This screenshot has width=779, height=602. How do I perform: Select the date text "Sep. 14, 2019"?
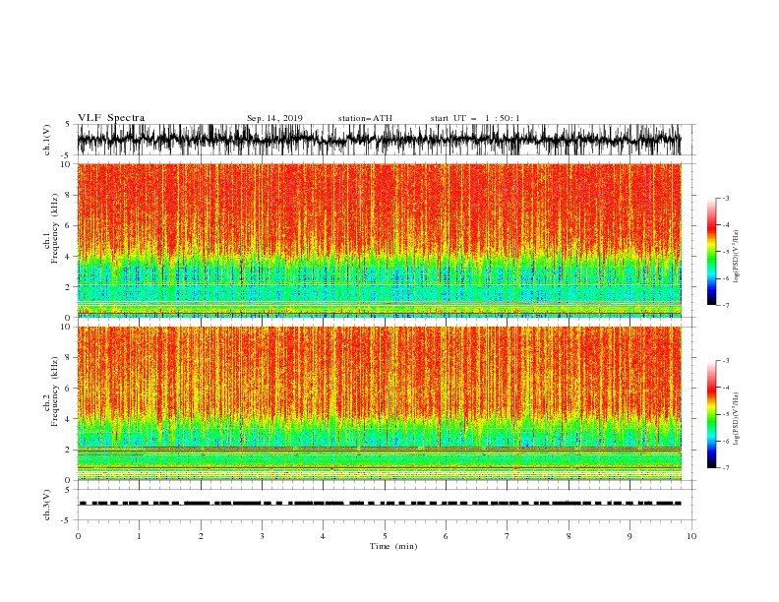(274, 118)
